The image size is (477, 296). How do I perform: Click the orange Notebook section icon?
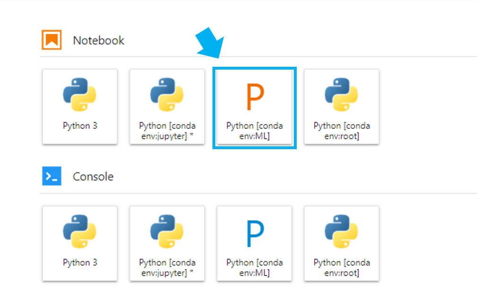[x=52, y=40]
